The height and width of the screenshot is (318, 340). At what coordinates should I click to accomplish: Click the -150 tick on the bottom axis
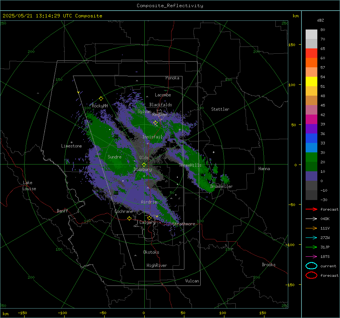(x=22, y=313)
